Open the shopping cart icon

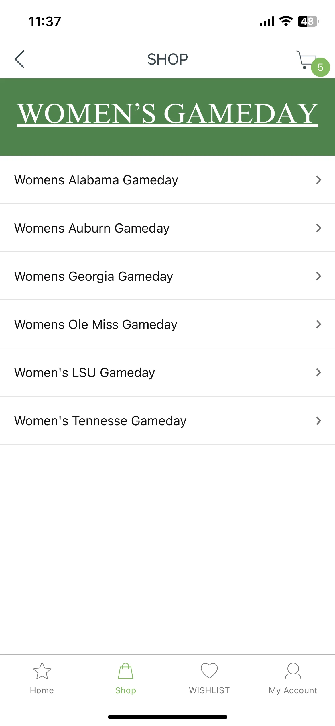[306, 59]
